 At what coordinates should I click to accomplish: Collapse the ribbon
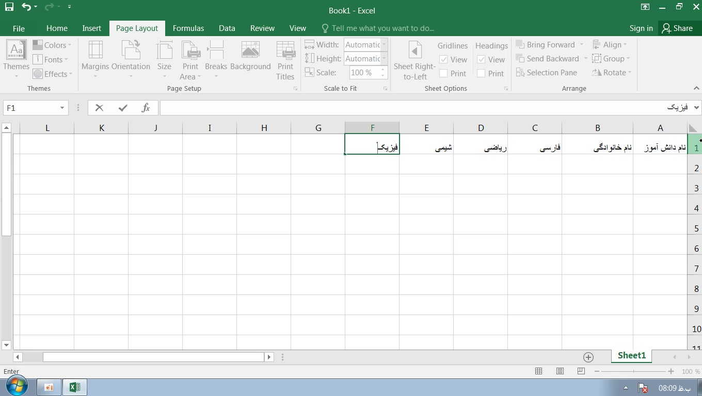coord(696,89)
